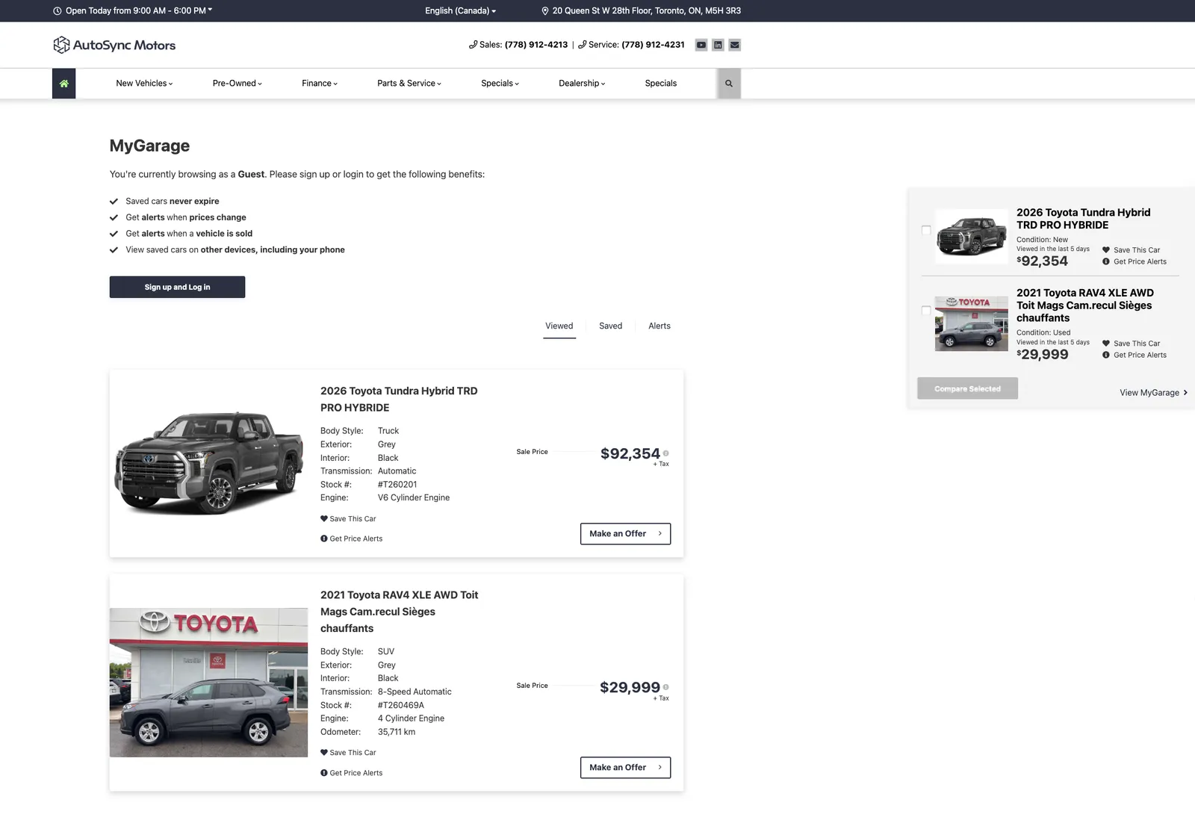Click the small Tundra thumbnail in the side panel
The height and width of the screenshot is (835, 1195).
click(x=972, y=236)
